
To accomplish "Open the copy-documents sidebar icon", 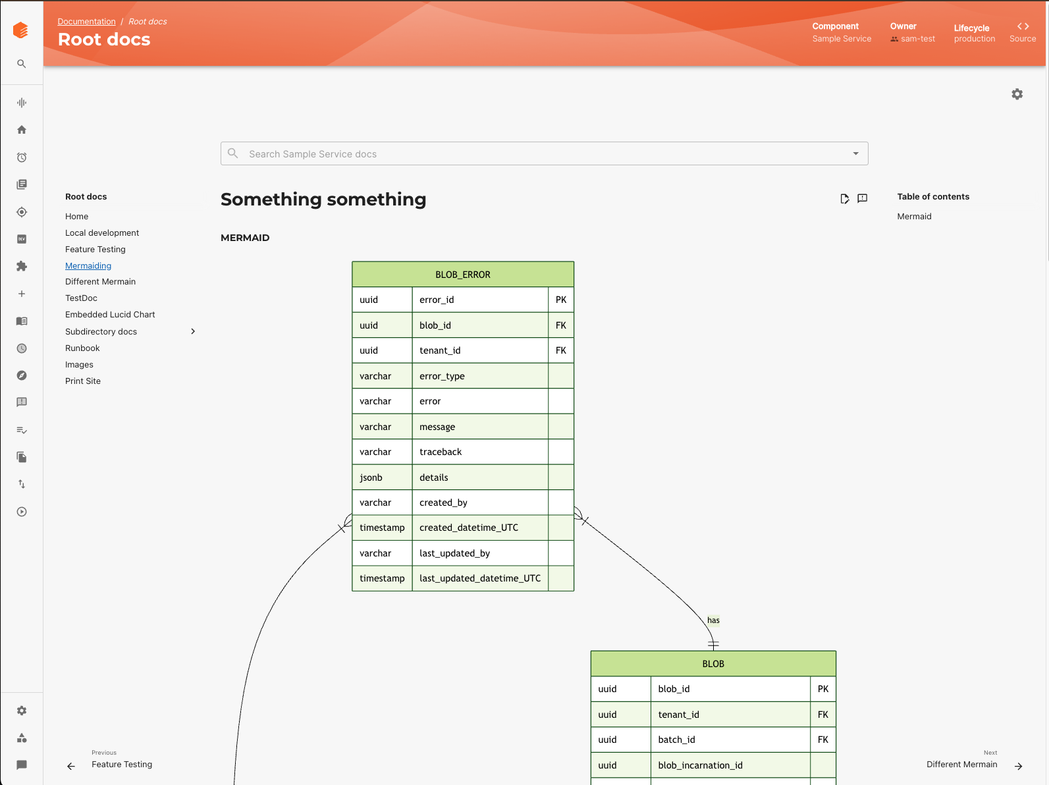I will [22, 457].
